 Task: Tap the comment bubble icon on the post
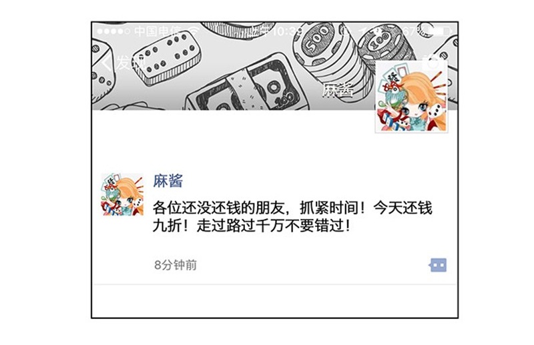(438, 265)
